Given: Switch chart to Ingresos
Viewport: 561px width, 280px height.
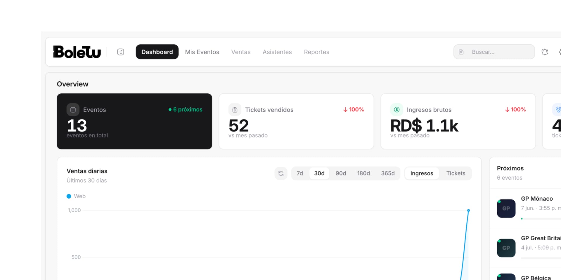Looking at the screenshot, I should point(422,173).
